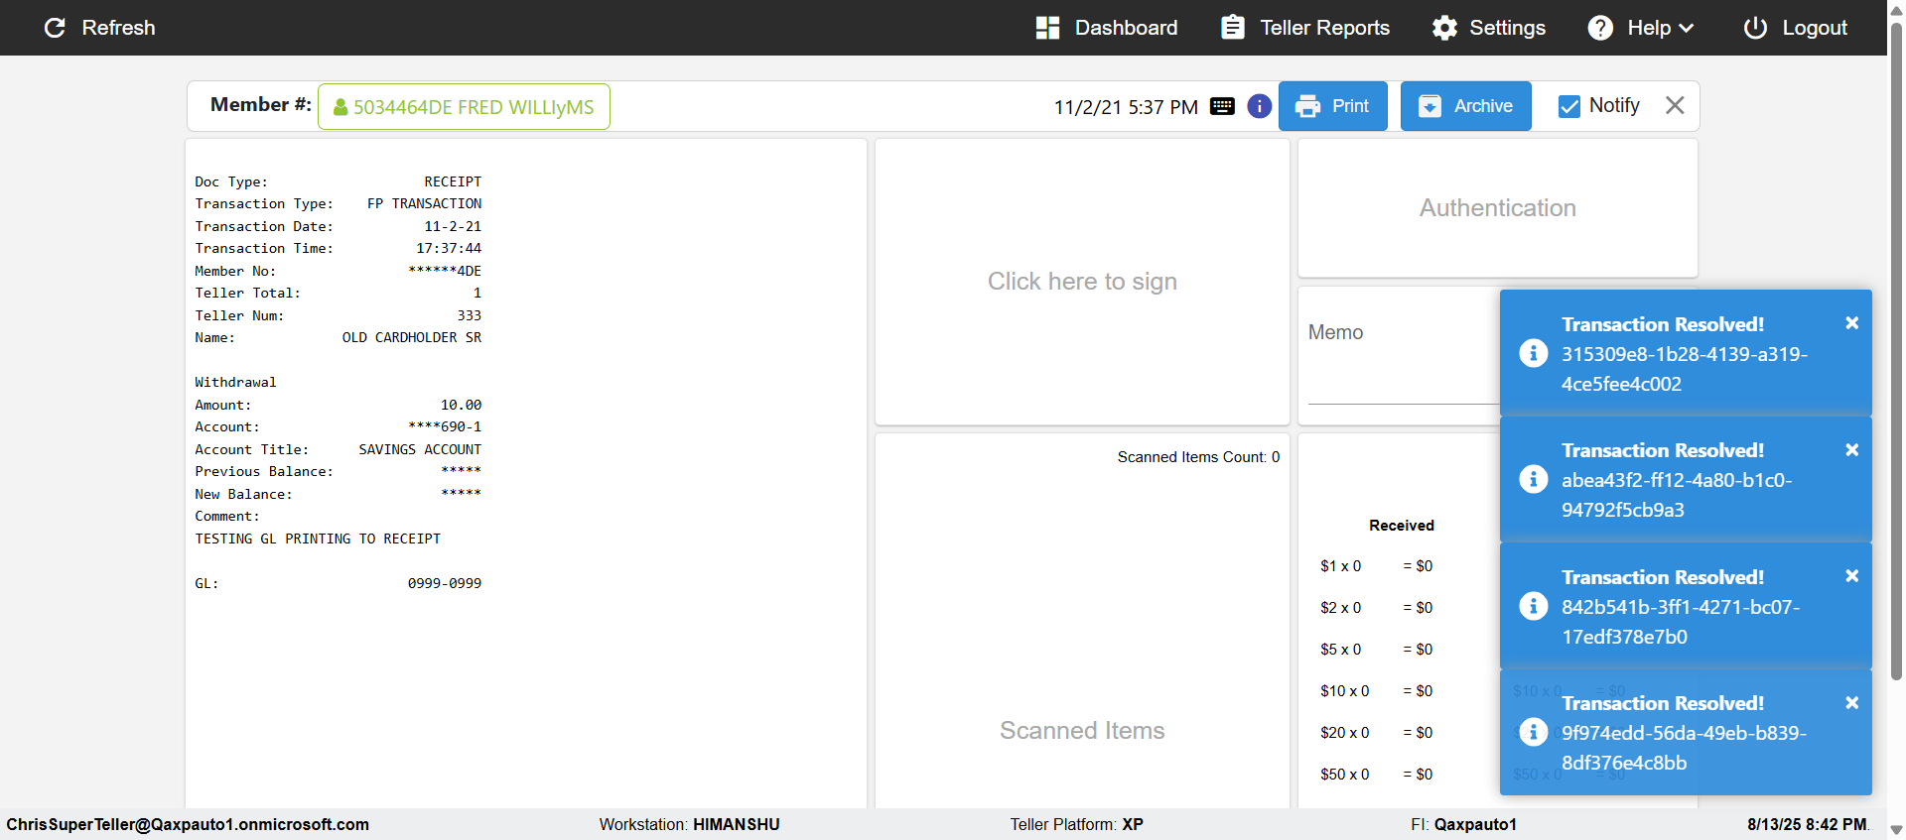Go to Settings menu
The width and height of the screenshot is (1906, 840).
(1489, 28)
